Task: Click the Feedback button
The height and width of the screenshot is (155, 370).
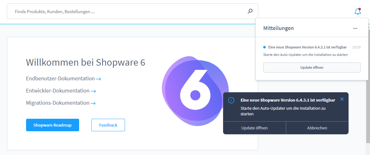Action: (108, 125)
